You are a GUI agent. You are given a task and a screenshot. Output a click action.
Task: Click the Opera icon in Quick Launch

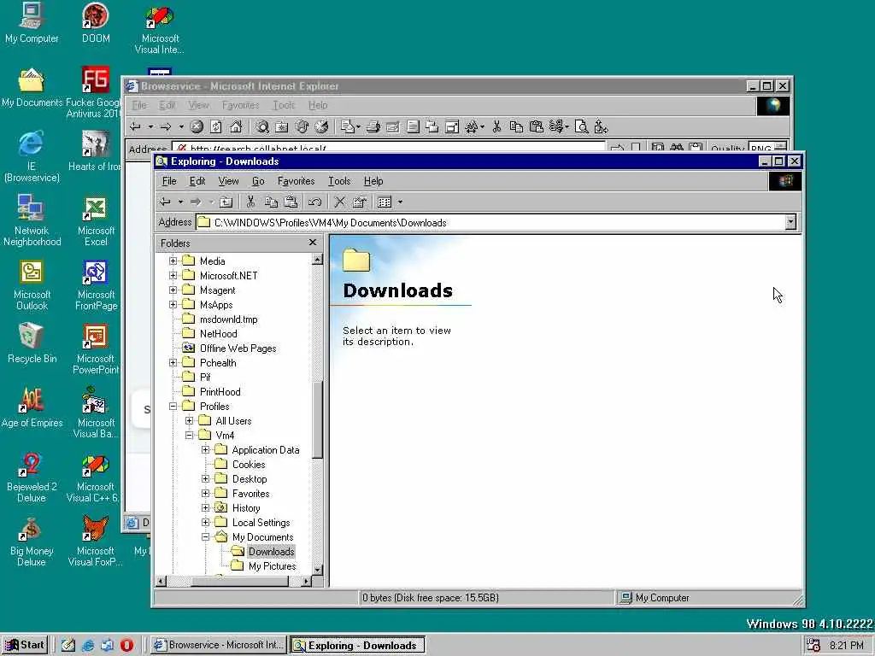click(x=126, y=645)
